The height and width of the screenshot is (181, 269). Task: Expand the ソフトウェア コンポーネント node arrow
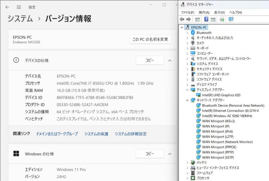pos(187,74)
